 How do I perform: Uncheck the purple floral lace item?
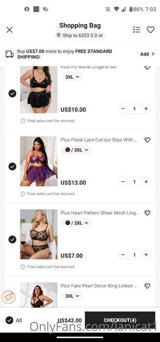(12, 167)
